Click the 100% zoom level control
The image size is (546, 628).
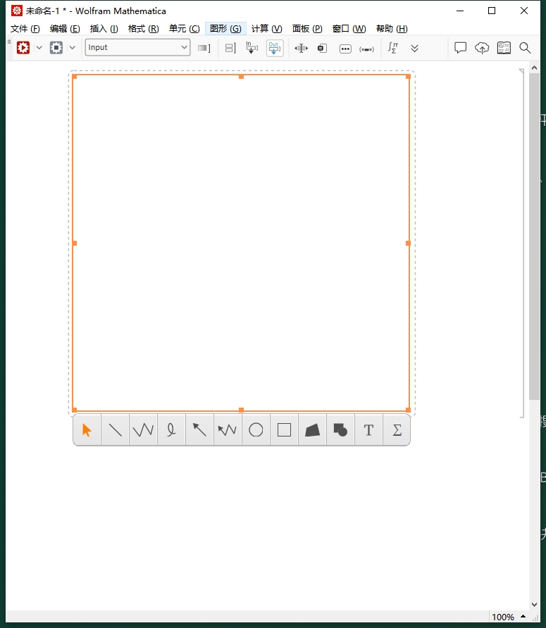click(x=502, y=617)
